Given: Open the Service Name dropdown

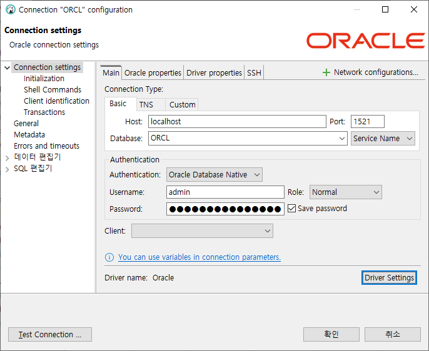Looking at the screenshot, I should click(x=383, y=139).
